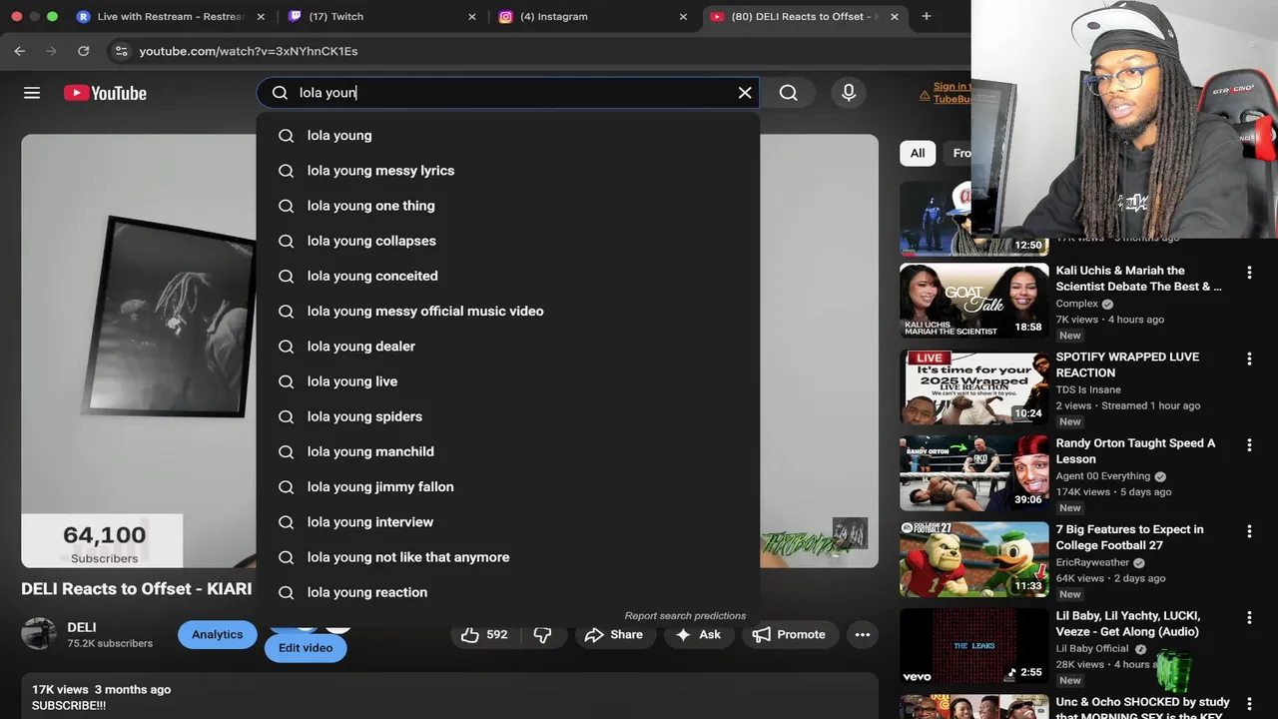Choose suggestion 'lola young jimmy fallon'
This screenshot has height=719, width=1278.
[x=508, y=487]
